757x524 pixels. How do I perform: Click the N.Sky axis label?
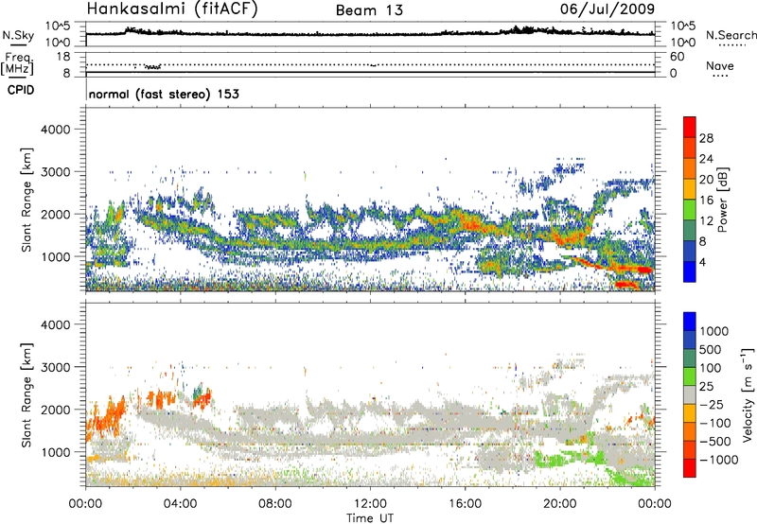18,35
